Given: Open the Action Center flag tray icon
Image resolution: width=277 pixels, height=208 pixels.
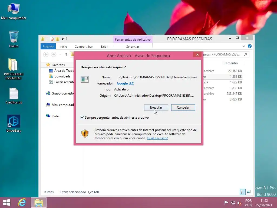Looking at the screenshot, I should tap(226, 203).
